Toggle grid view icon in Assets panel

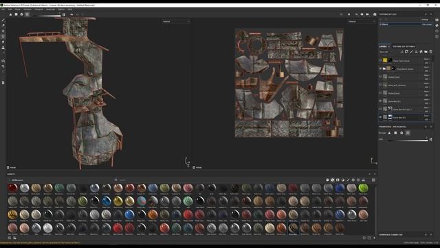(373, 180)
